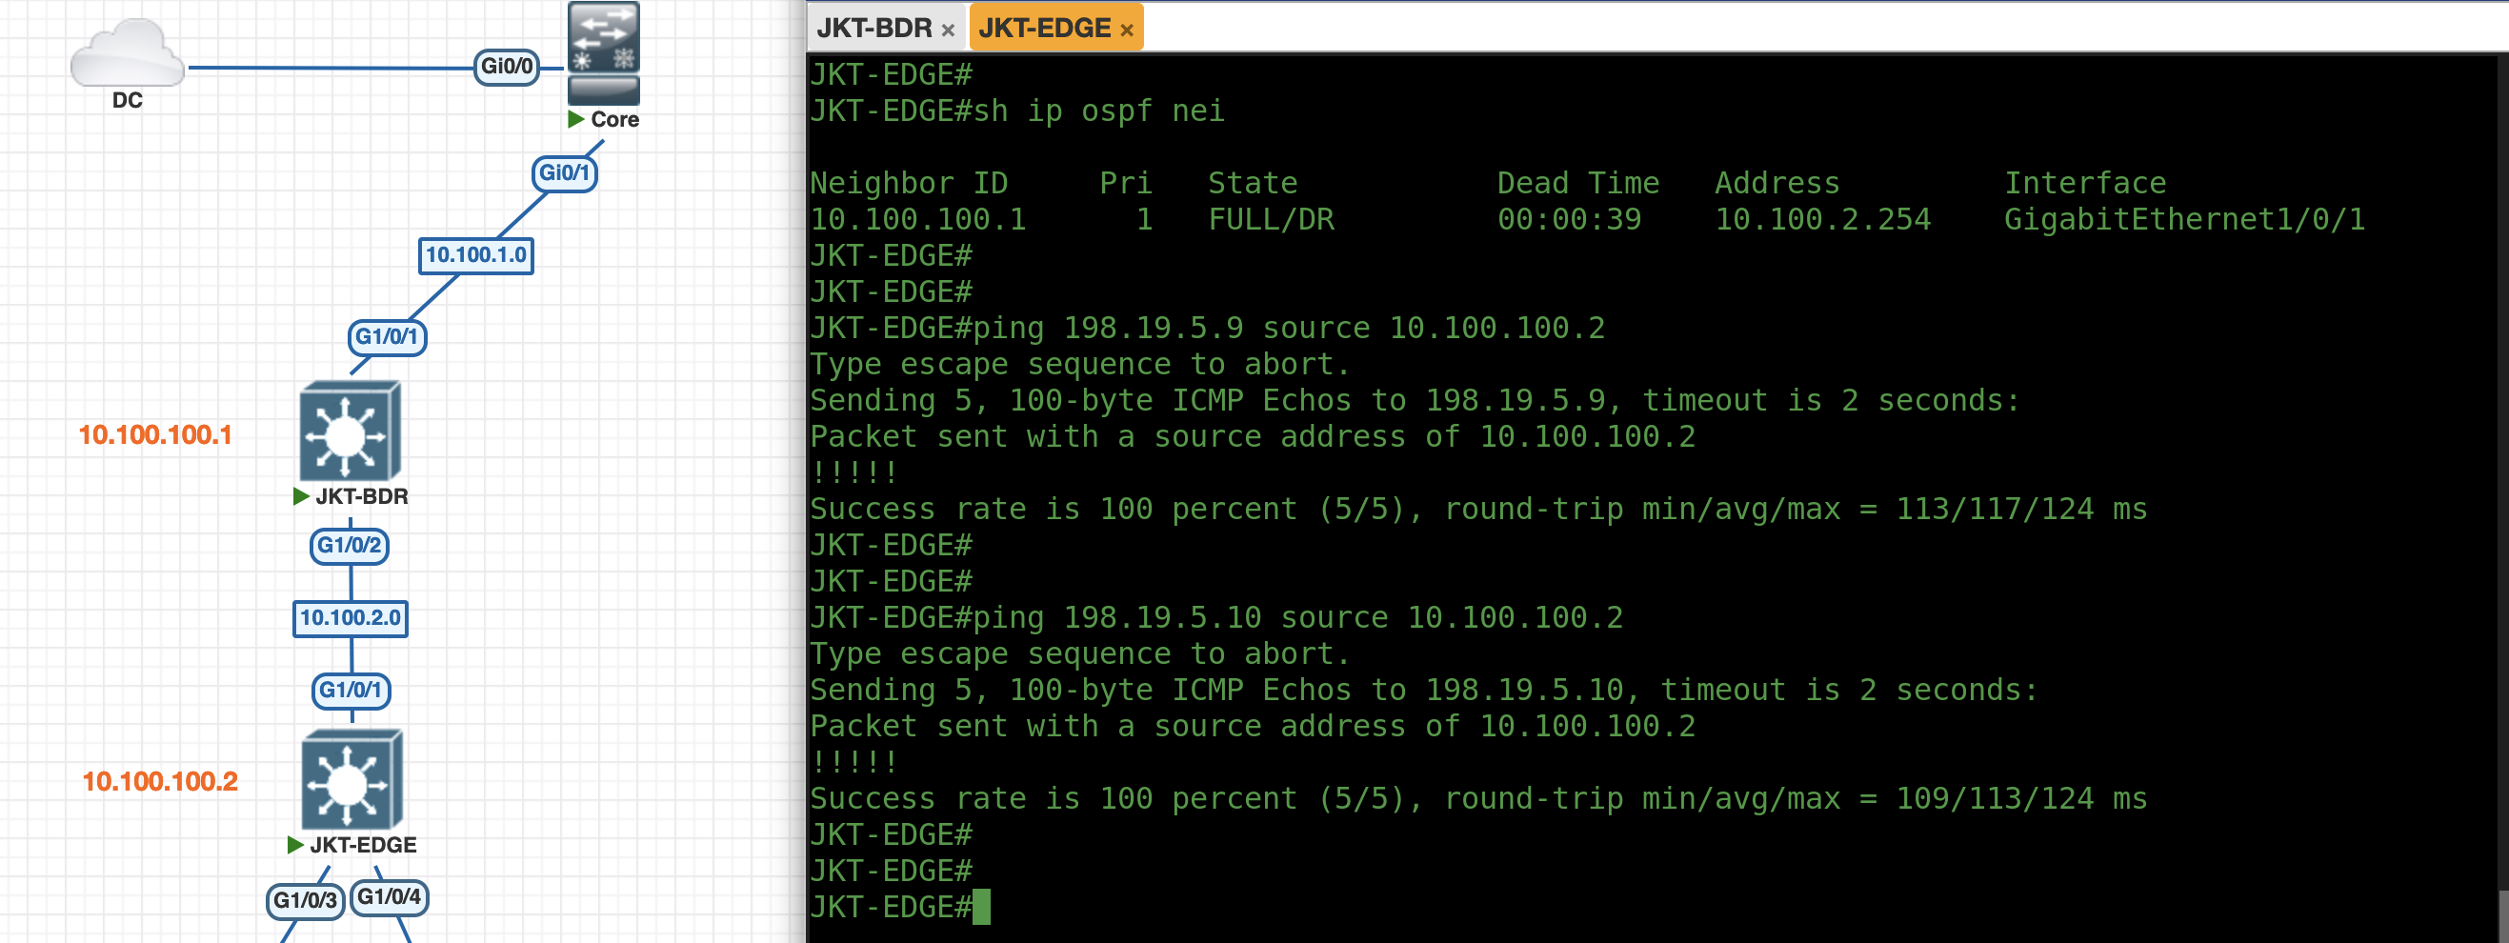Click the Gi0/1 interface label on Core
This screenshot has width=2509, height=943.
564,173
